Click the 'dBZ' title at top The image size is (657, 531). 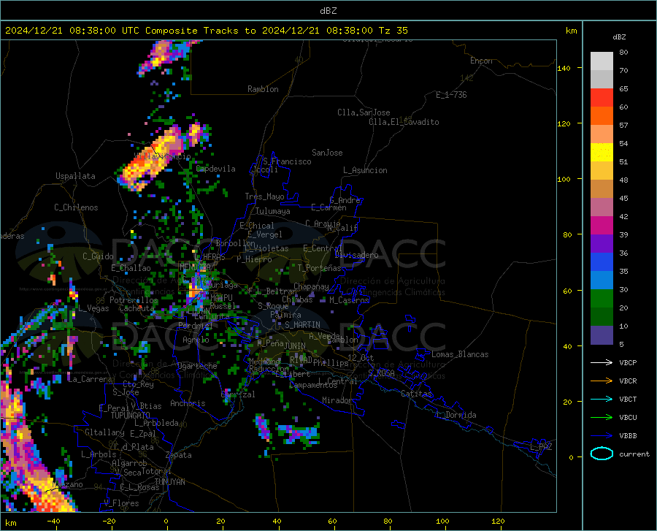tap(328, 11)
